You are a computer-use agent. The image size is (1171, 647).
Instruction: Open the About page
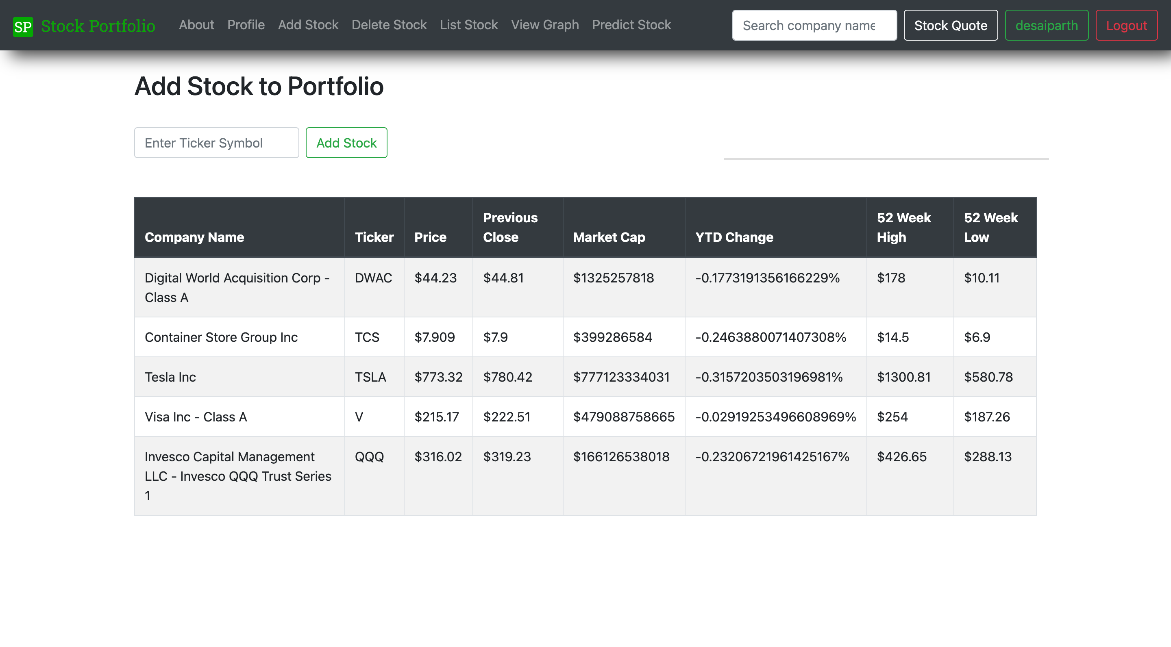(196, 24)
